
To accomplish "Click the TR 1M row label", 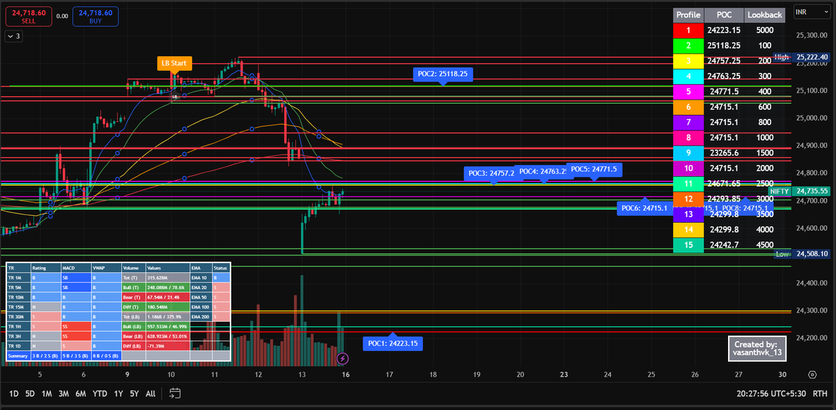I will [18, 277].
